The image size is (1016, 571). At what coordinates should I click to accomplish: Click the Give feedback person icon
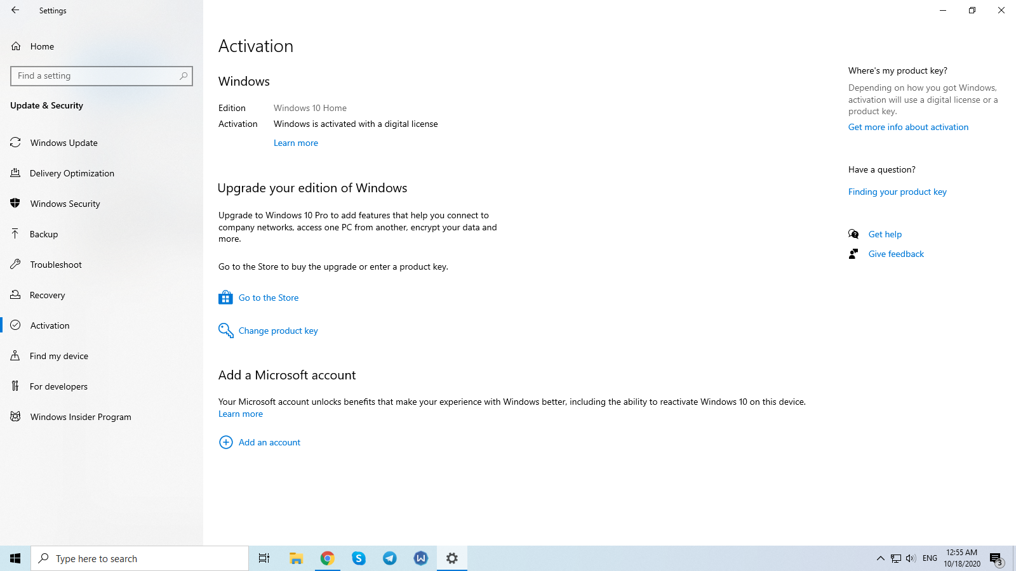point(853,254)
